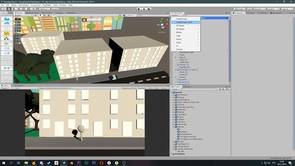Image resolution: width=295 pixels, height=166 pixels.
Task: Open the File menu
Action: click(x=2, y=5)
